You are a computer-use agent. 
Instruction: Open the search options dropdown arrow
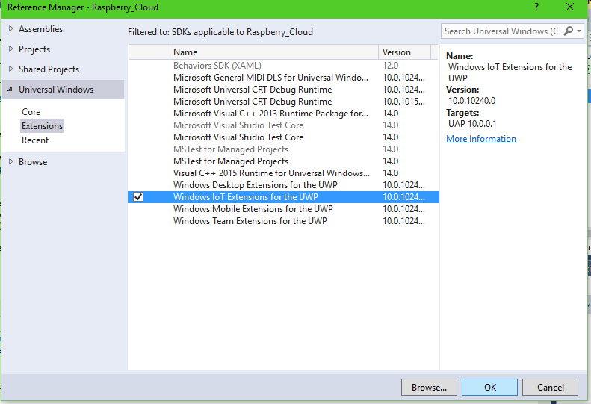pos(579,31)
